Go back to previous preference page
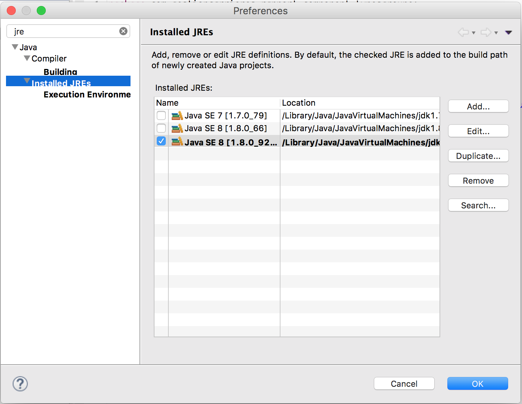 pyautogui.click(x=463, y=32)
